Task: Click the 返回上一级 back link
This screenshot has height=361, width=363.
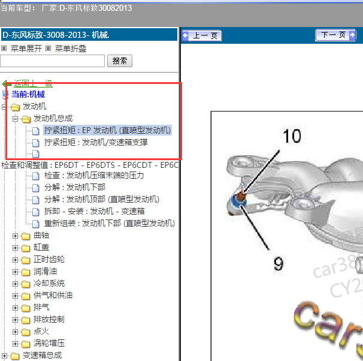Action: (33, 83)
